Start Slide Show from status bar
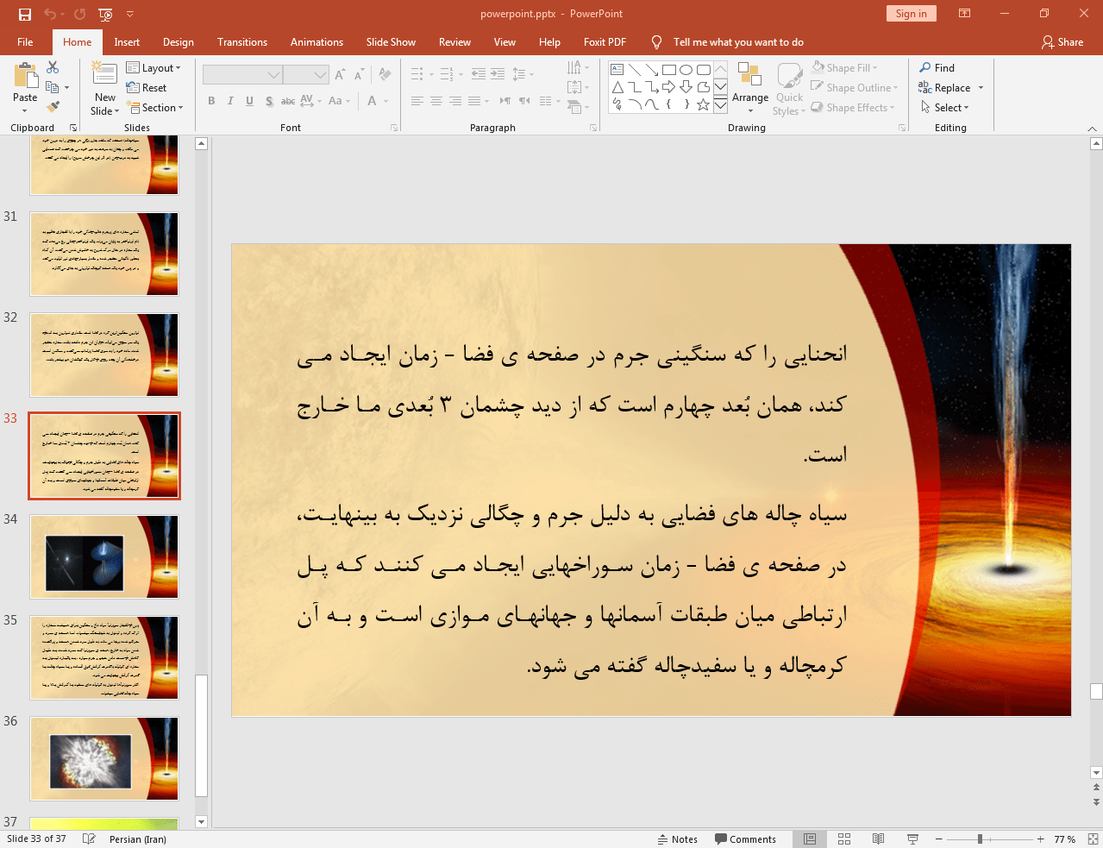1103x848 pixels. pyautogui.click(x=912, y=839)
